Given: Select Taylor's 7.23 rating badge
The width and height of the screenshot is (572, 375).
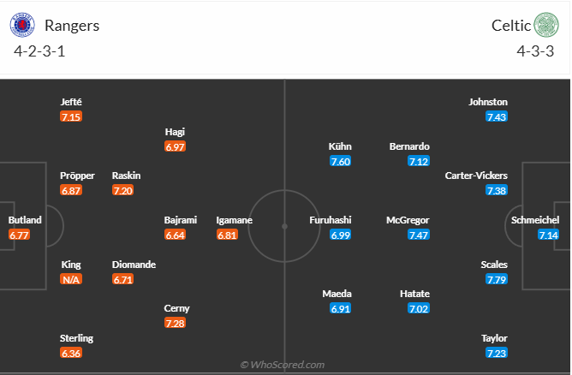Looking at the screenshot, I should (497, 353).
